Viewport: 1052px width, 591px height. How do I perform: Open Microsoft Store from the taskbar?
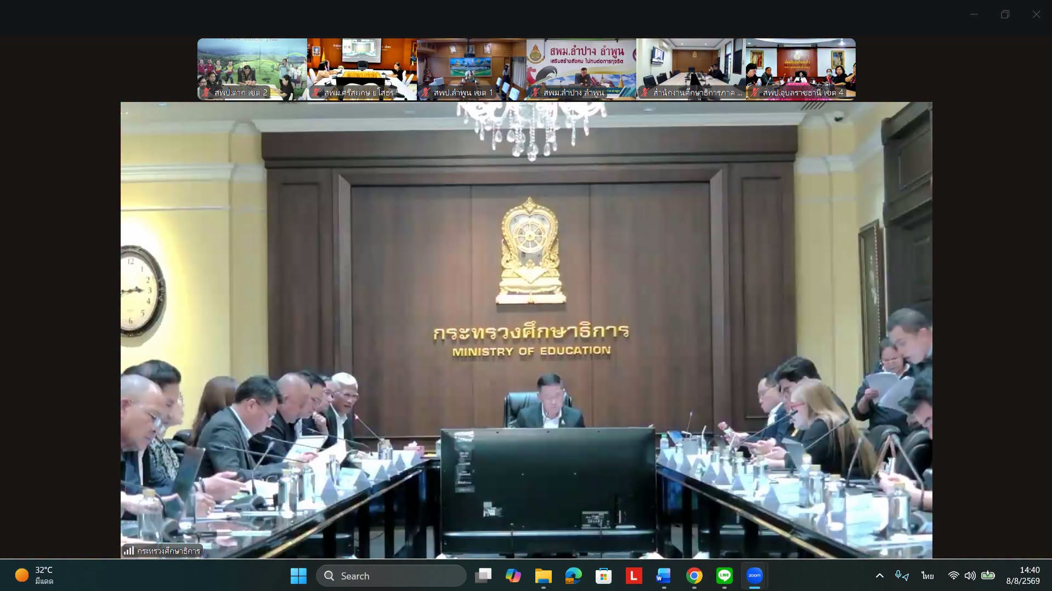(x=604, y=576)
